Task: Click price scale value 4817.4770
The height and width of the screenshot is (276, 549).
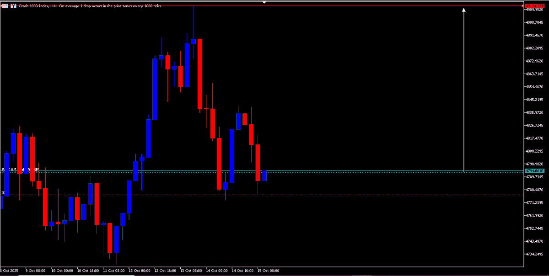Action: 535,138
